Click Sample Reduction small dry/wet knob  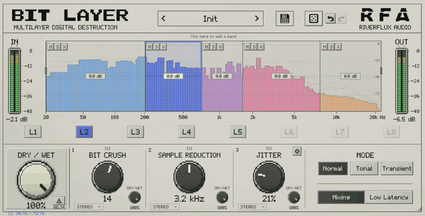222,198
